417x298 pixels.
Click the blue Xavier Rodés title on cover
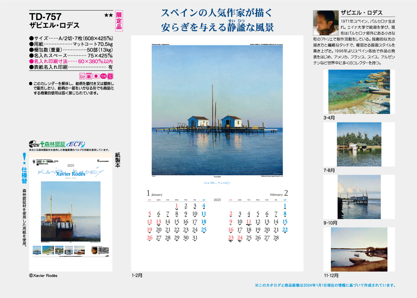71,174
